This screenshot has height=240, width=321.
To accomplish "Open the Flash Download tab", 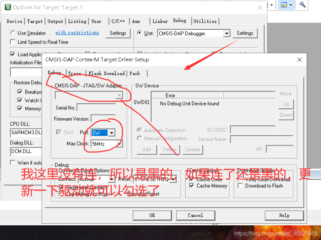I will coord(106,73).
